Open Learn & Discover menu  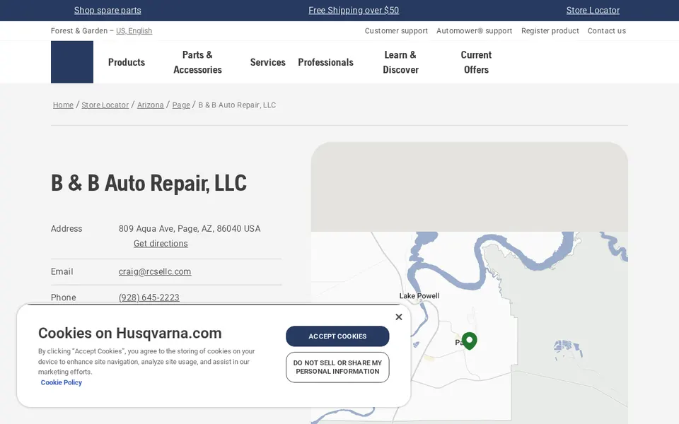(400, 62)
